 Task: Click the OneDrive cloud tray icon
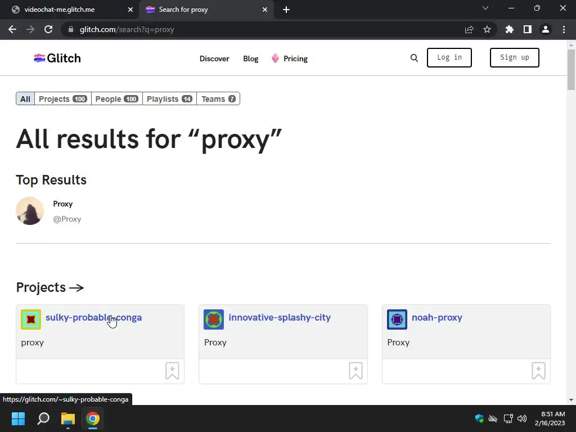493,418
